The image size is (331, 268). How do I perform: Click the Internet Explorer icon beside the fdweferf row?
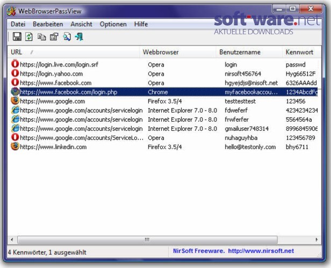(15, 110)
